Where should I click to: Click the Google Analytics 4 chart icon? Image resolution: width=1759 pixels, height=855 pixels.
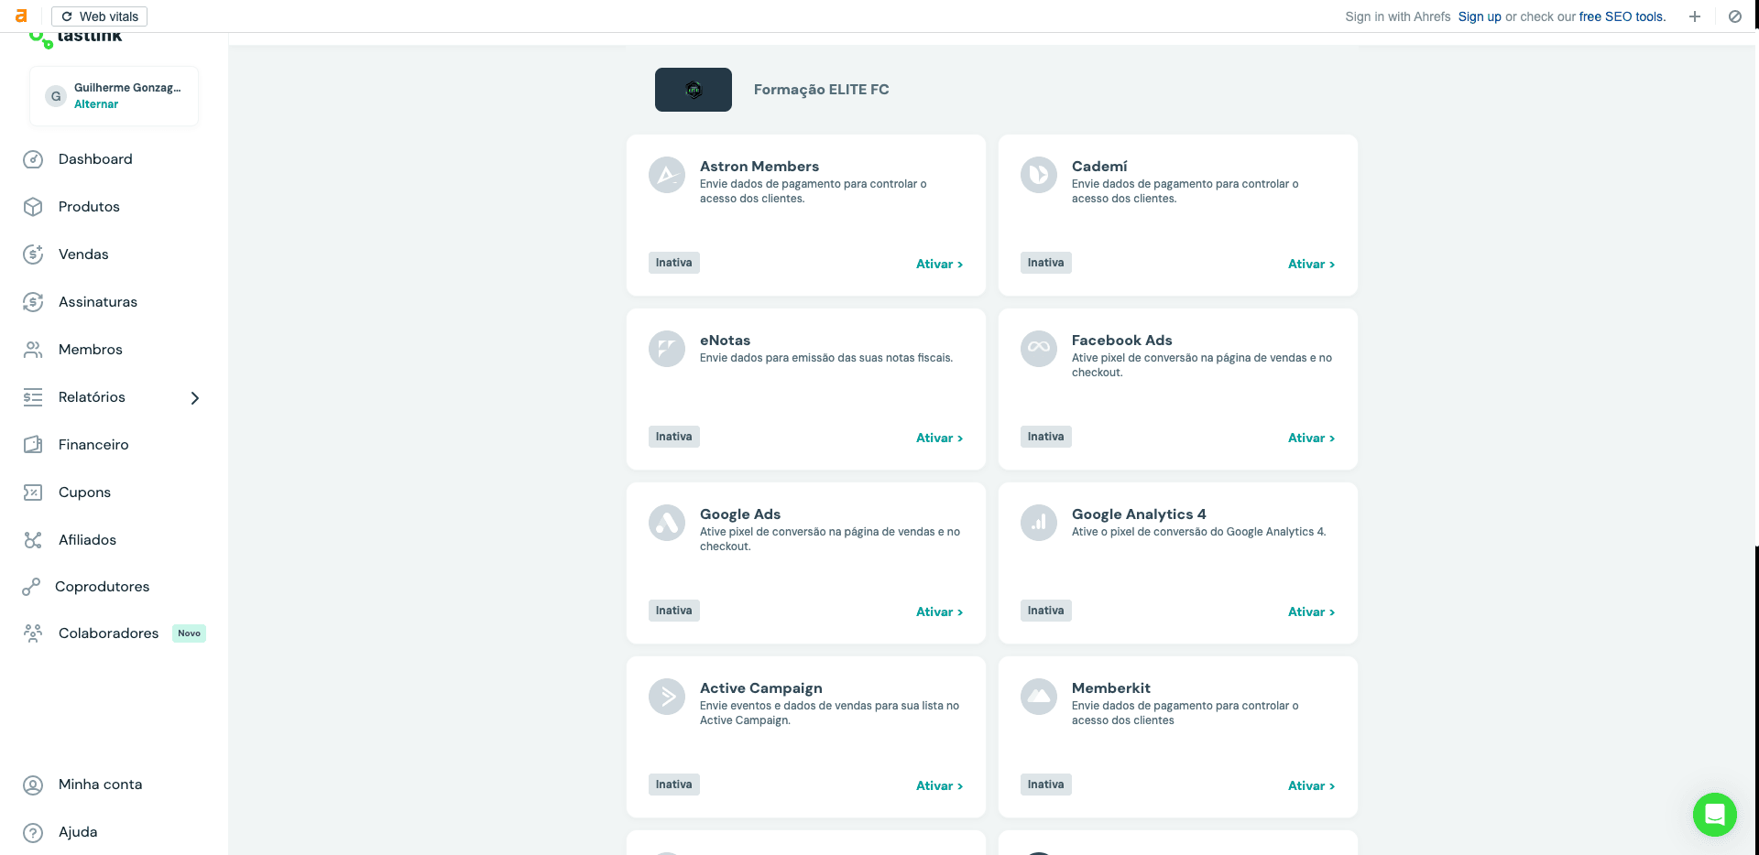[x=1039, y=523]
